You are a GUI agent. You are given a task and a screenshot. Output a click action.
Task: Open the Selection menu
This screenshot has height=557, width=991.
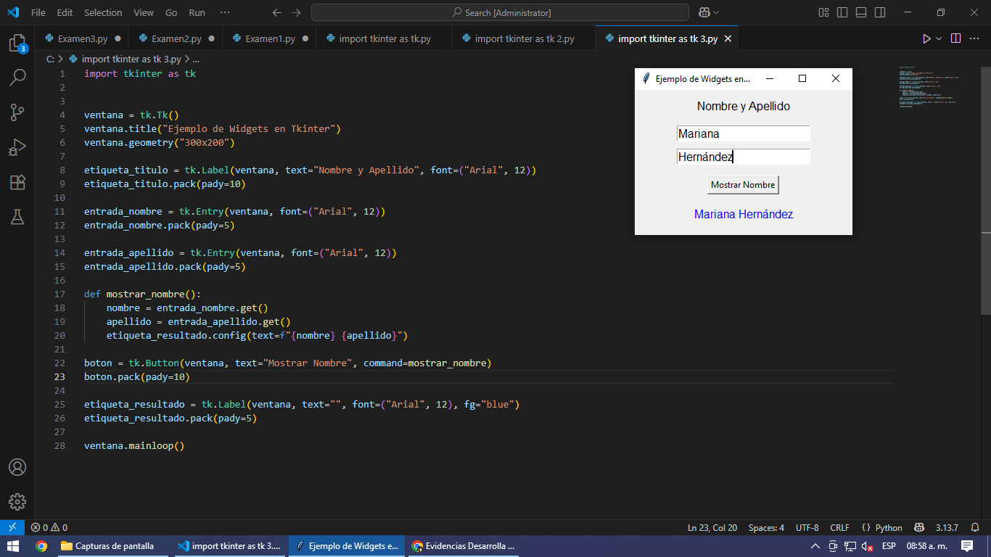(103, 12)
